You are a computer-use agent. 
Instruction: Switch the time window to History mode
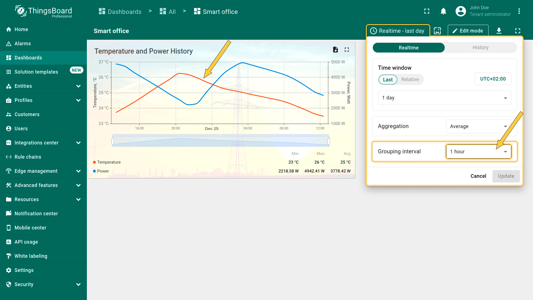480,47
